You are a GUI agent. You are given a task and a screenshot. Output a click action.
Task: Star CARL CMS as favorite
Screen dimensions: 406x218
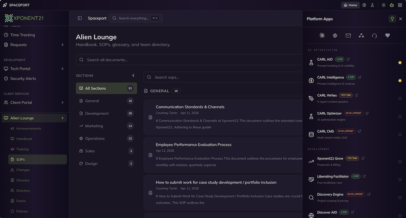(400, 134)
